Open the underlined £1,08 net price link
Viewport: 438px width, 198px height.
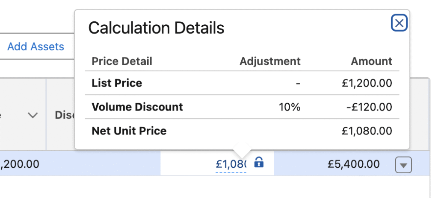[x=231, y=164]
